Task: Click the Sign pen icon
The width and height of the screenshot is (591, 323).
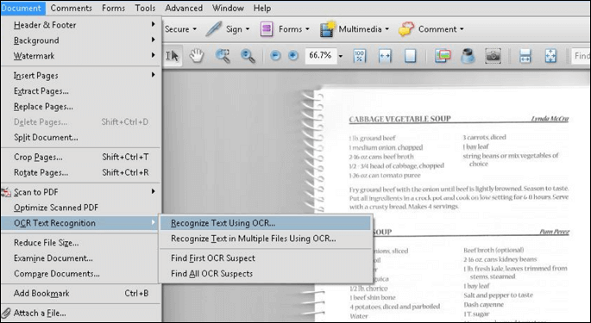Action: [213, 29]
